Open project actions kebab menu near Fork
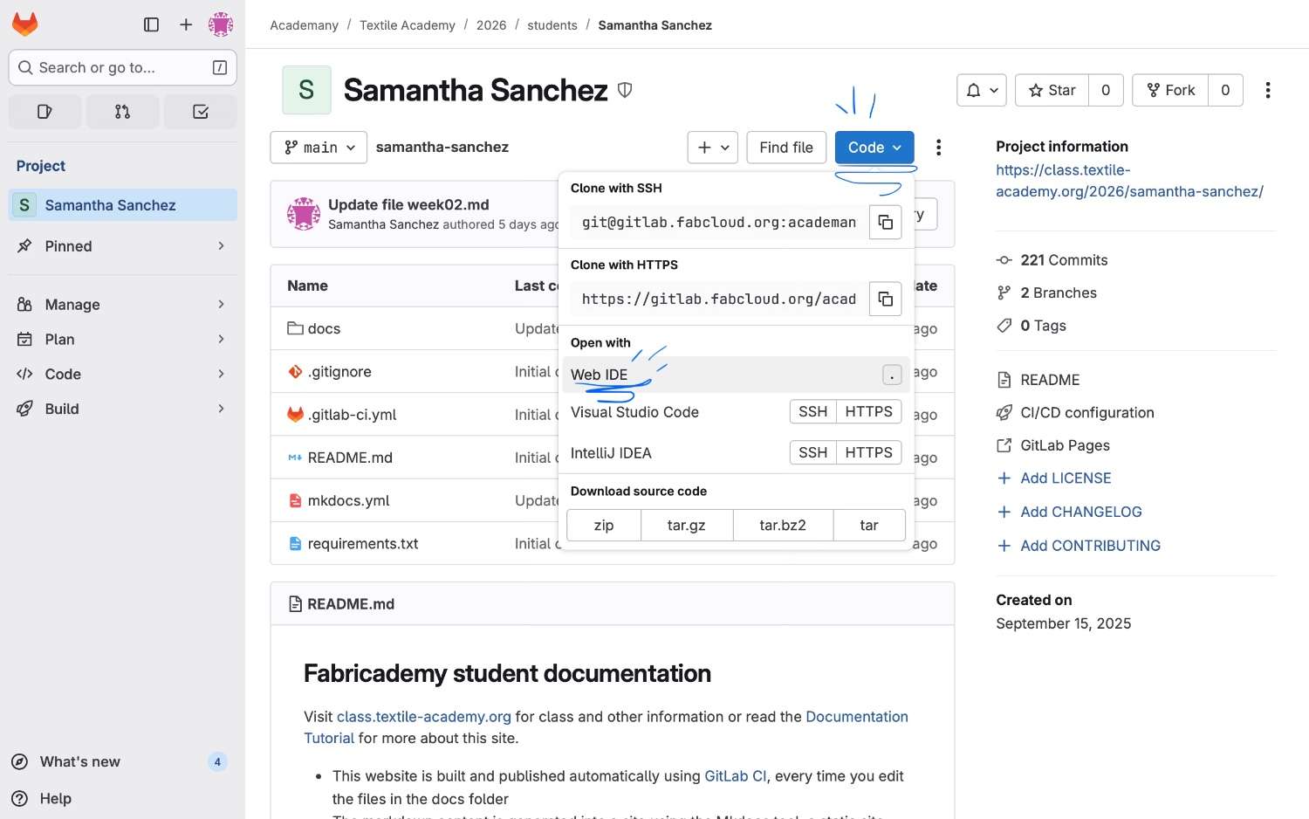 [1267, 90]
